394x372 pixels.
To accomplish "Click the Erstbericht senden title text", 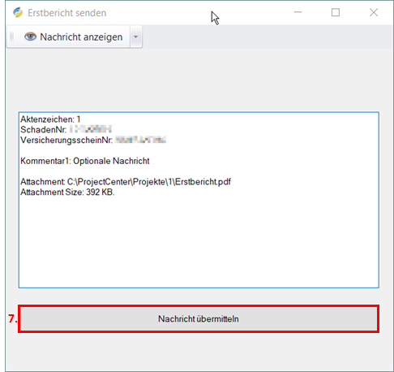I will pos(66,13).
